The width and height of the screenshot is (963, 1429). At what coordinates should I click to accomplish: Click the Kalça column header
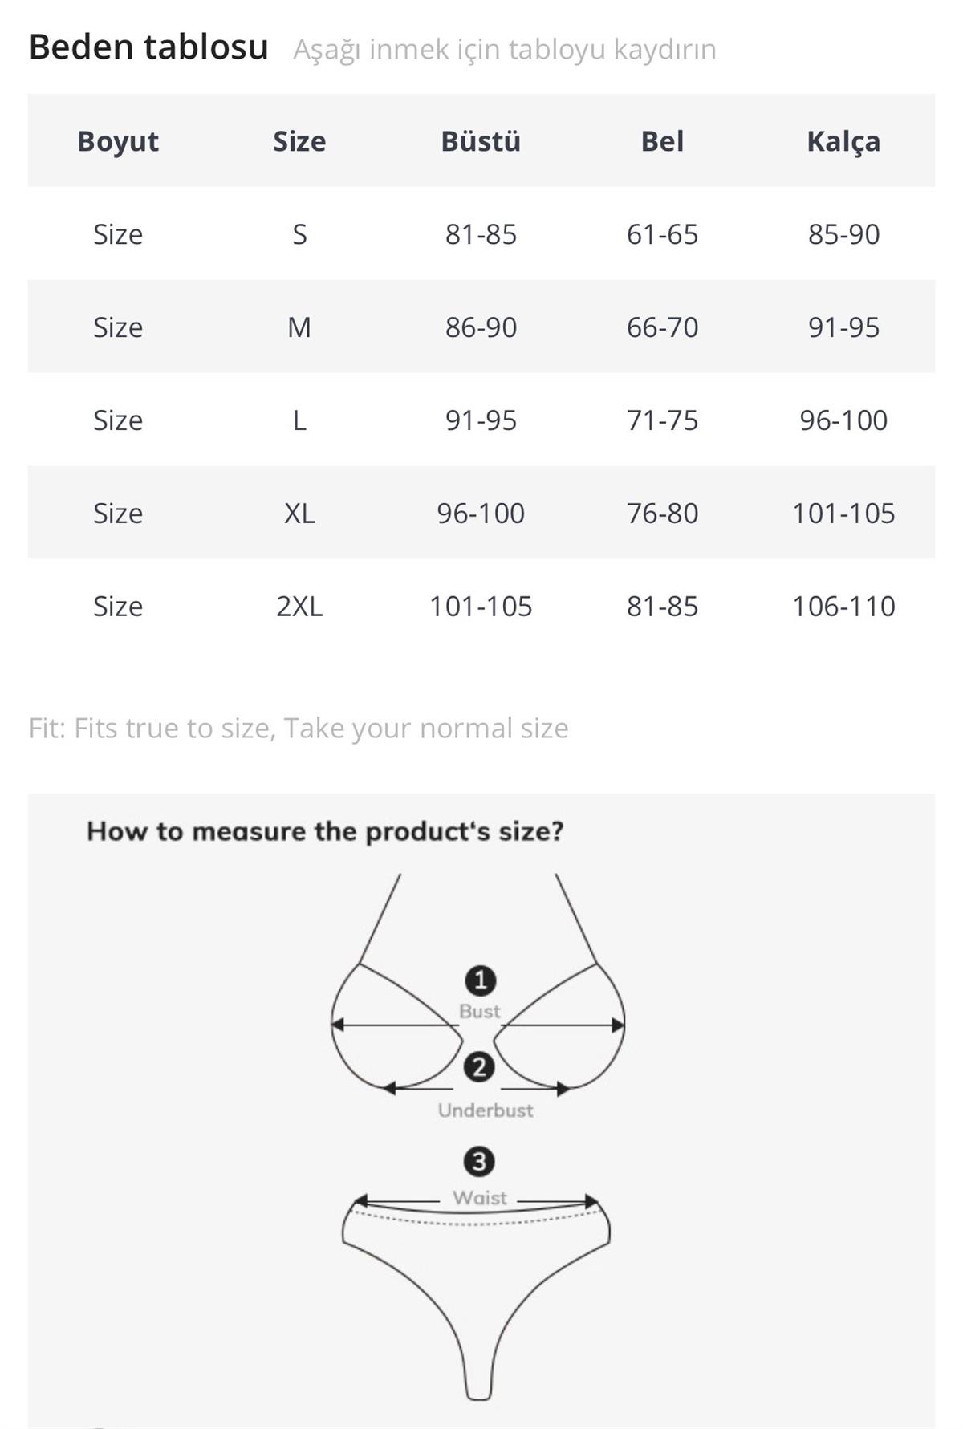(x=843, y=141)
